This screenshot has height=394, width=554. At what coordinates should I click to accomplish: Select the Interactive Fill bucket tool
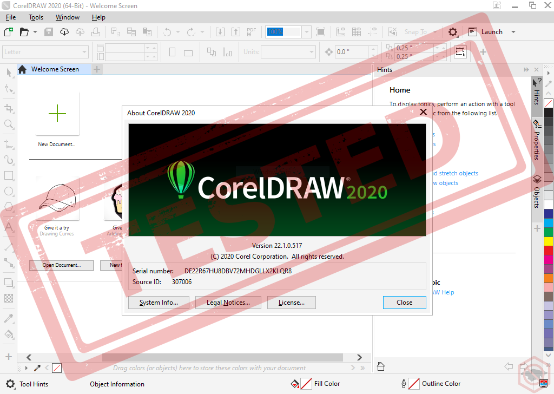point(9,334)
